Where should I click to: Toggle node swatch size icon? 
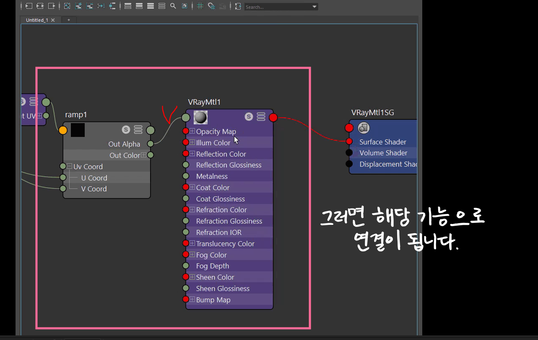coord(185,6)
